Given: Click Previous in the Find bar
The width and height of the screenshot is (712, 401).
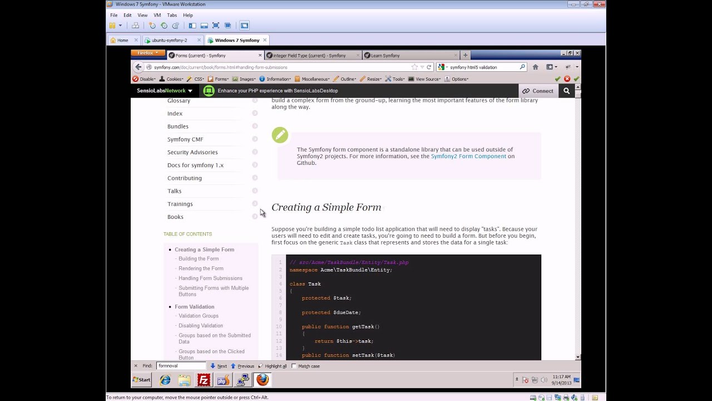Looking at the screenshot, I should pos(243,366).
